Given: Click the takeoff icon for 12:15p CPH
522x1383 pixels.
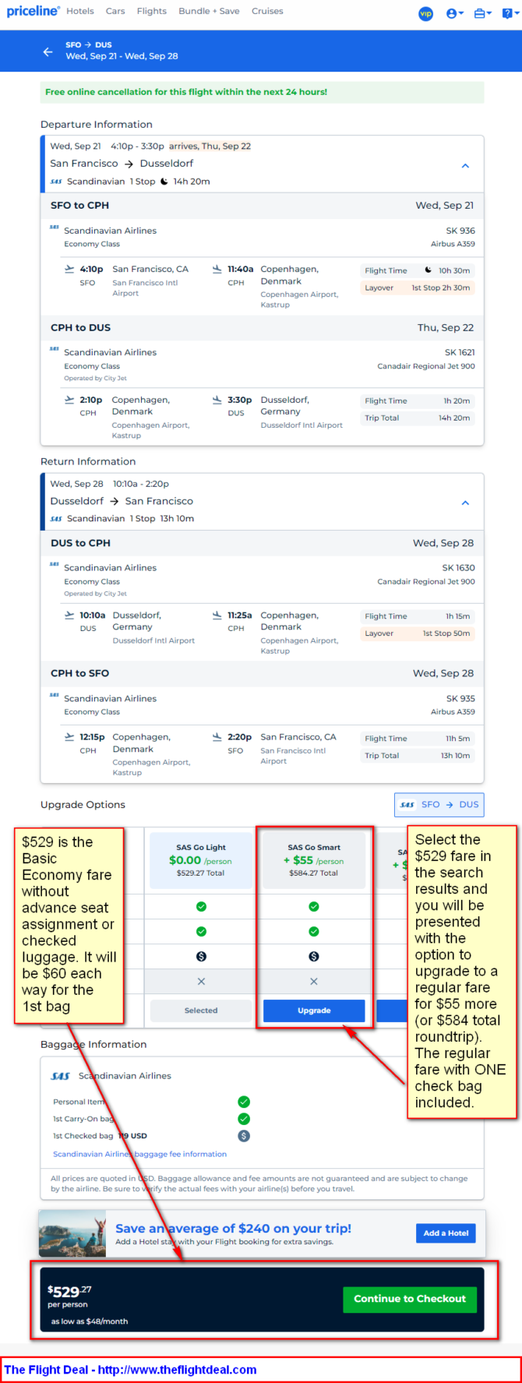Looking at the screenshot, I should 69,737.
